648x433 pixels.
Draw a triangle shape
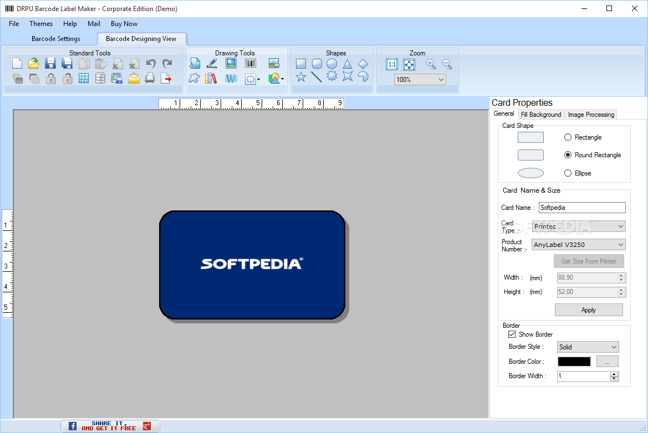point(347,64)
